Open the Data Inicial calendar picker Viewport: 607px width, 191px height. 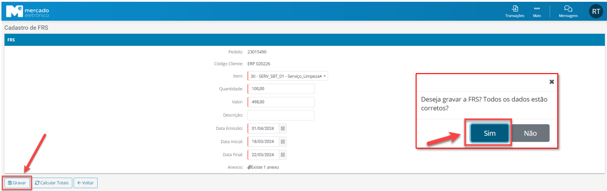[x=283, y=141]
